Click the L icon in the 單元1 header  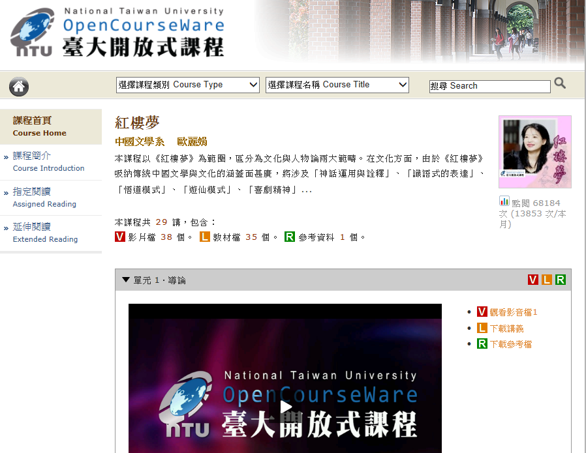(x=547, y=279)
